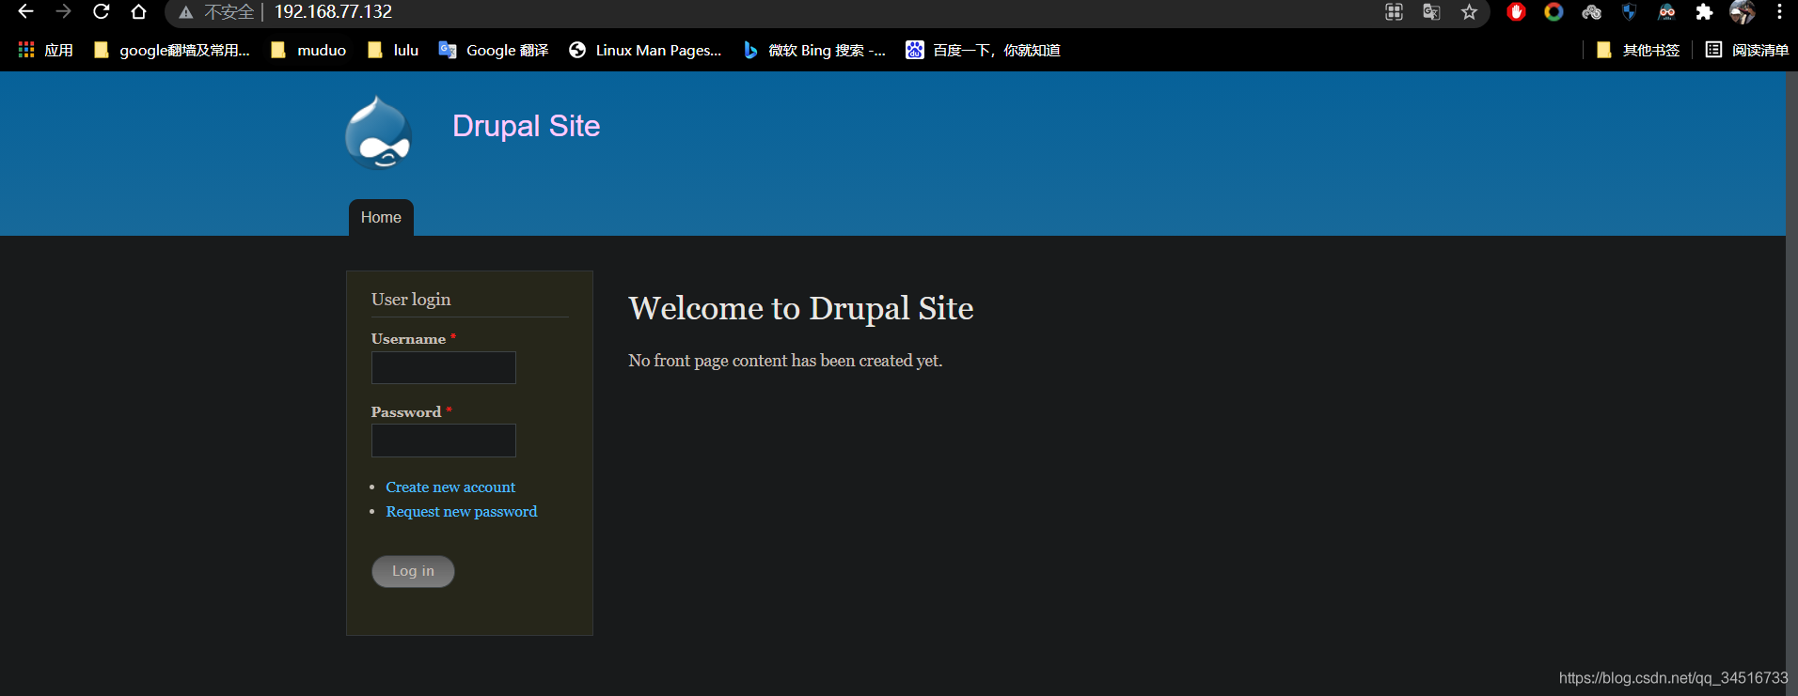Click the 'No front page content' text

pyautogui.click(x=785, y=361)
